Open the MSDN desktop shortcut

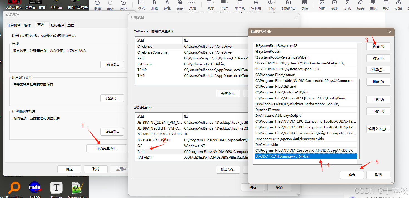[x=35, y=189]
